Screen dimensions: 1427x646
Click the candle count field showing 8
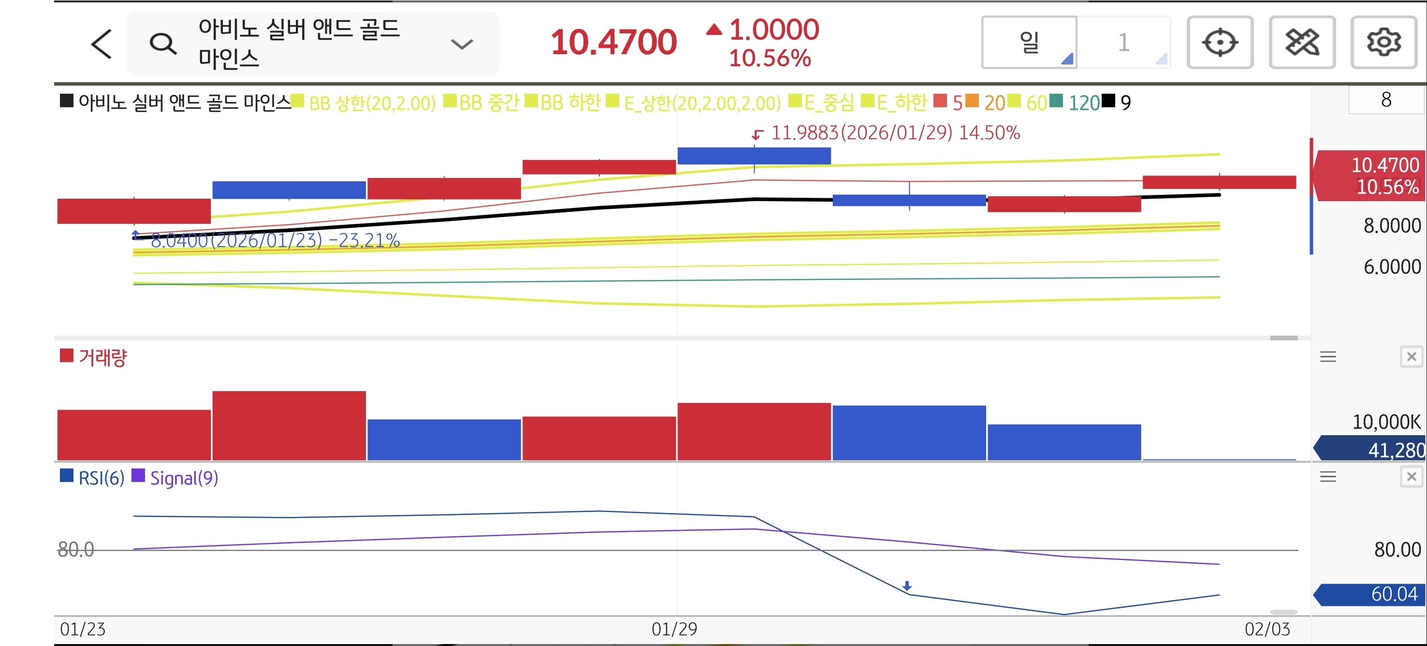[1385, 100]
